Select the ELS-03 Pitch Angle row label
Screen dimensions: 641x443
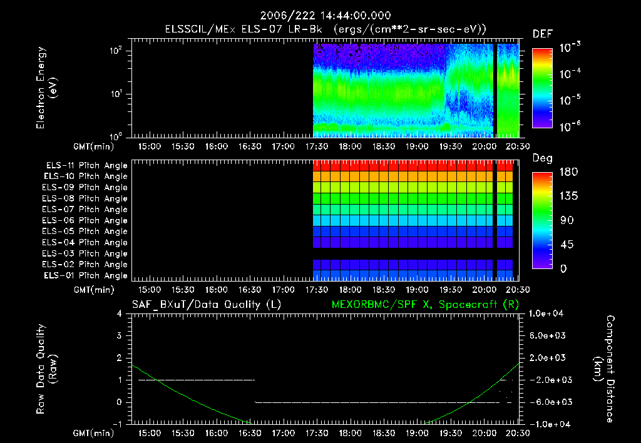[85, 253]
